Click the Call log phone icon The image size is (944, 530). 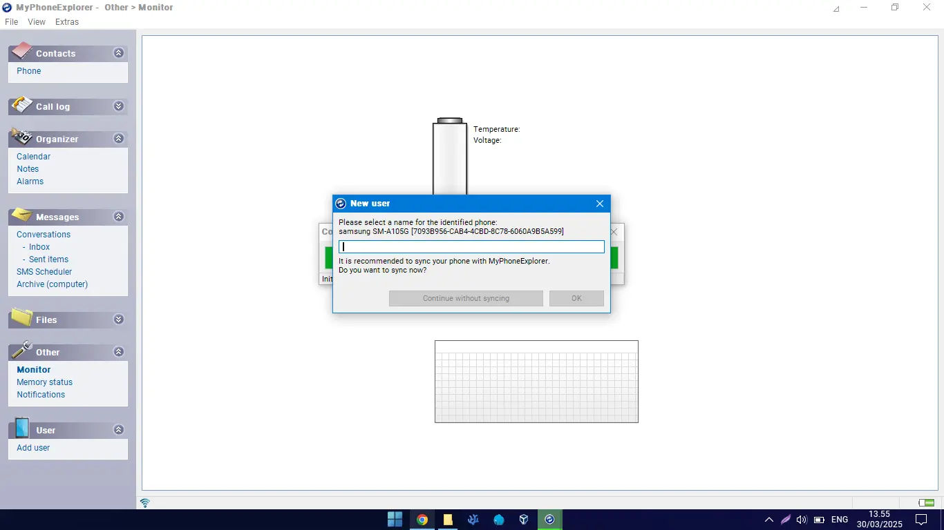(x=21, y=104)
